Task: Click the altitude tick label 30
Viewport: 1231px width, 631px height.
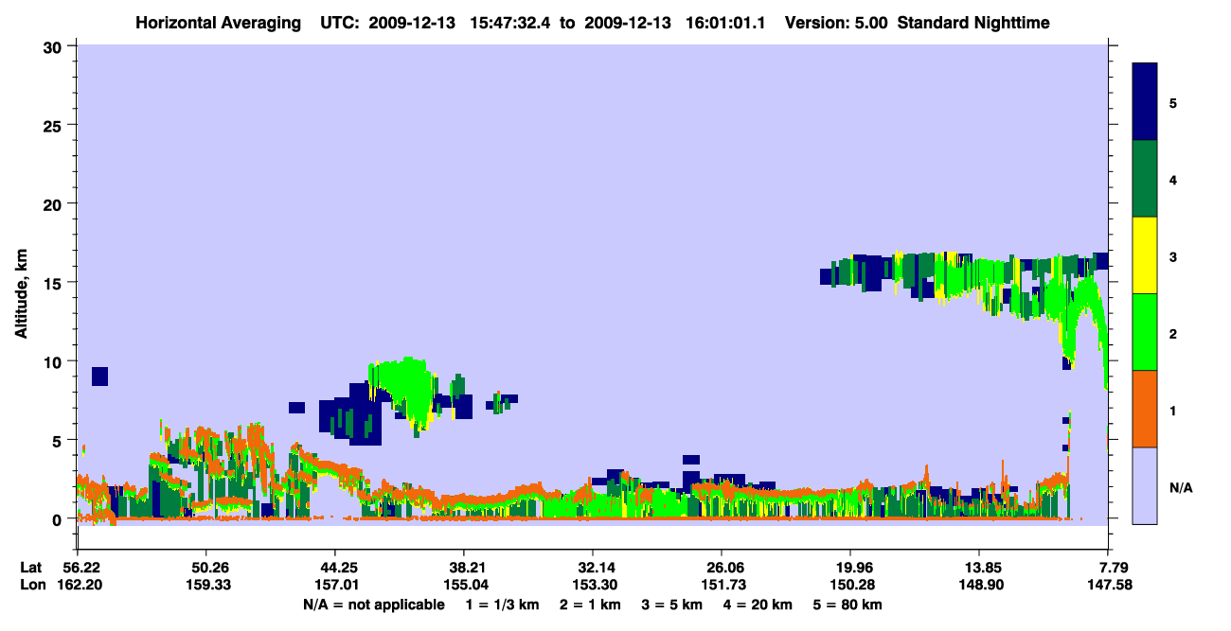Action: [55, 46]
